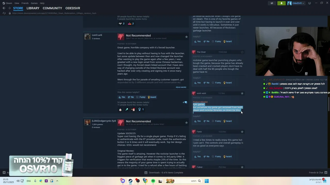
Task: Click the first award badge showing count 2
Action: point(121,24)
